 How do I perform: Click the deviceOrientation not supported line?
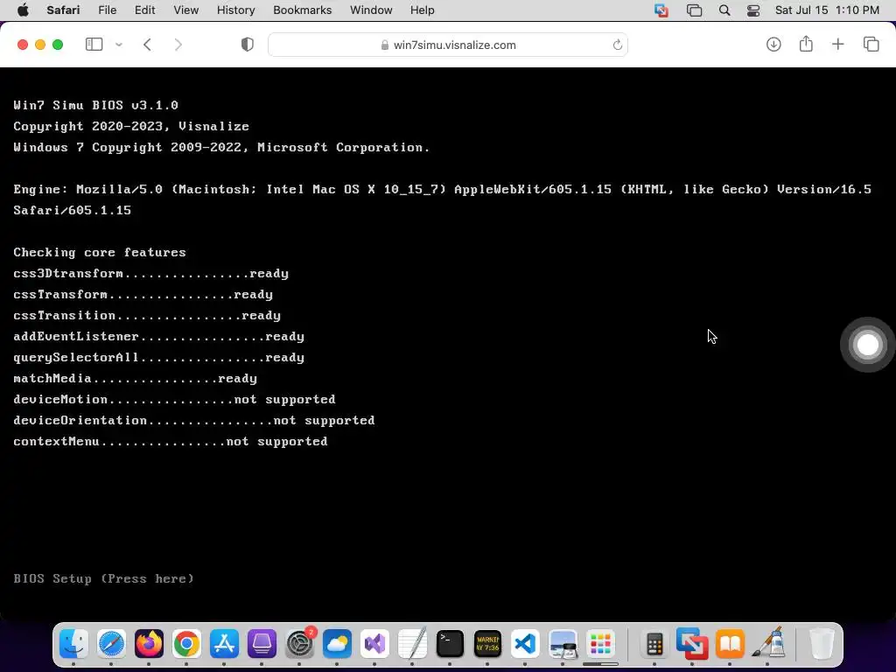[194, 421]
